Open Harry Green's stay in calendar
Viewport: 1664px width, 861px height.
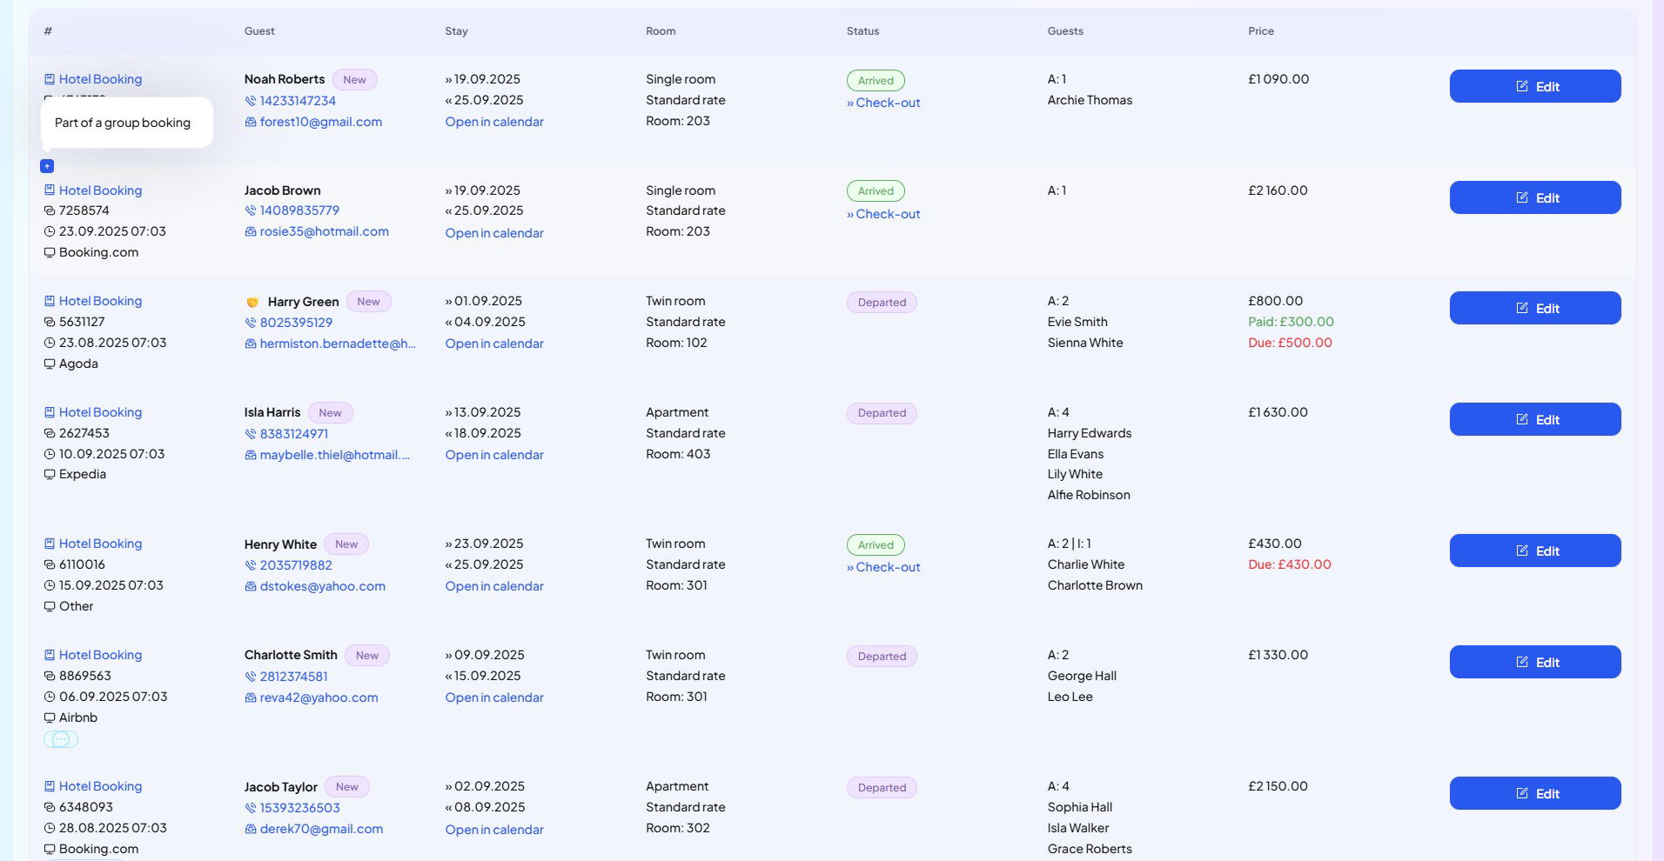494,344
